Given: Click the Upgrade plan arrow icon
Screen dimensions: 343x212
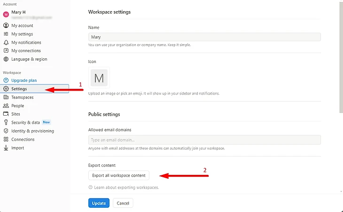Looking at the screenshot, I should point(6,80).
